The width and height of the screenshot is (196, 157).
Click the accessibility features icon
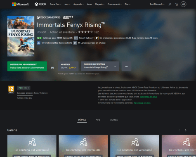click(x=38, y=43)
